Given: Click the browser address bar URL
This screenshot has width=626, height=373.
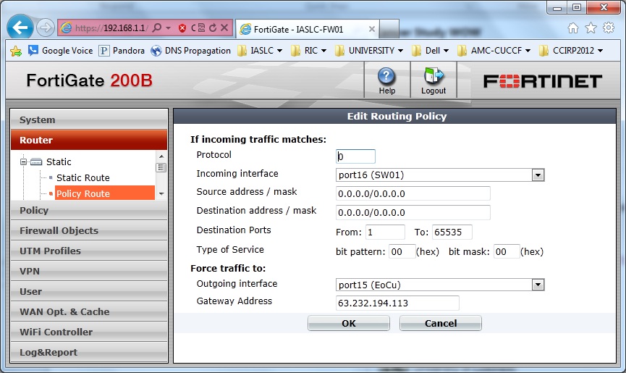Looking at the screenshot, I should 111,28.
